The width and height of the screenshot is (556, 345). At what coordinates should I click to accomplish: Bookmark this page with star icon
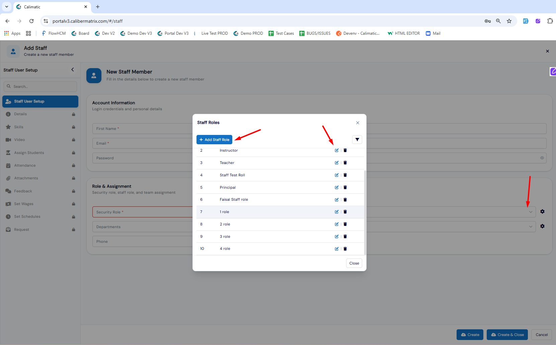click(509, 21)
